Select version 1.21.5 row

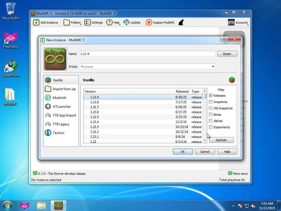coord(143,117)
